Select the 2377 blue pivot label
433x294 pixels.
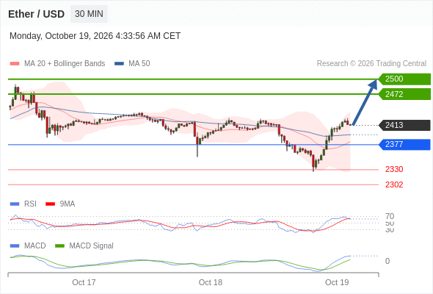coord(404,144)
